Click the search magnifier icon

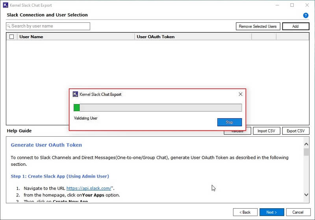[9, 26]
